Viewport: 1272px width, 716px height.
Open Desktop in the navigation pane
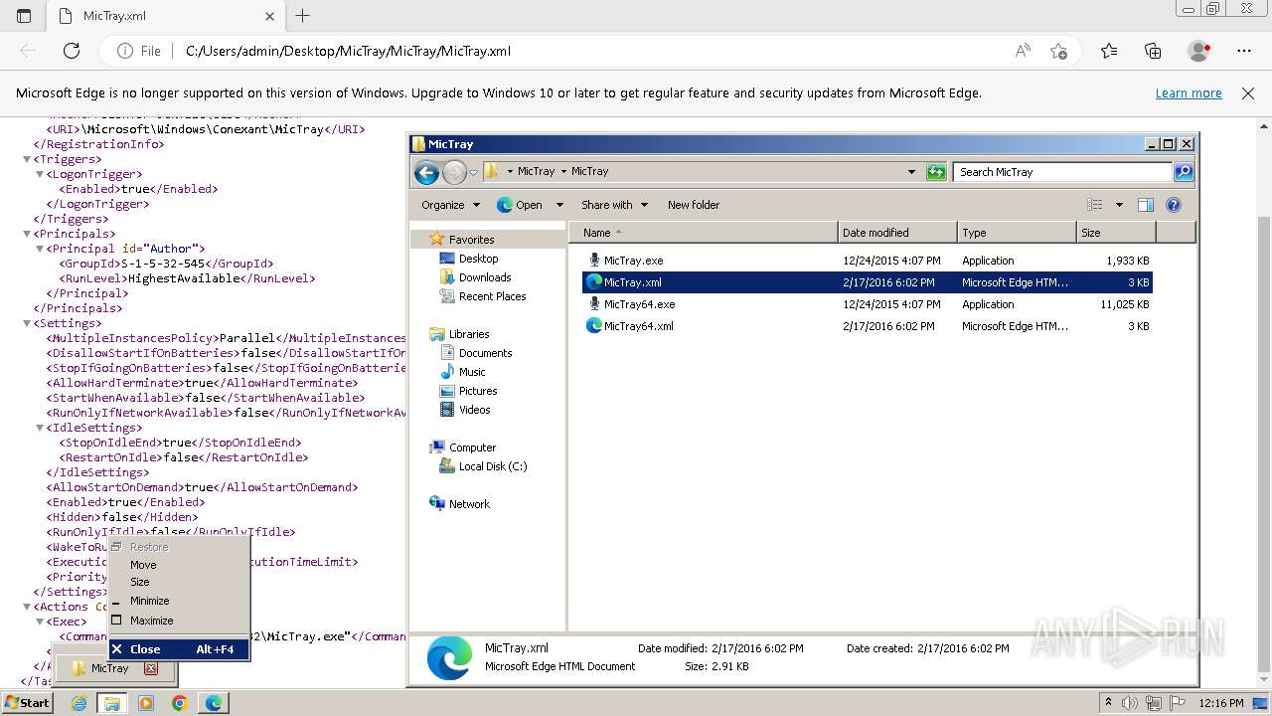point(478,259)
